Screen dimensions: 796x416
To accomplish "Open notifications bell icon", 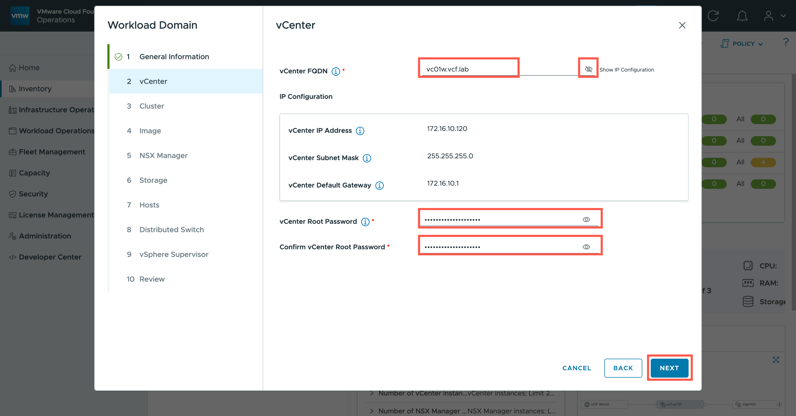I will [x=742, y=16].
